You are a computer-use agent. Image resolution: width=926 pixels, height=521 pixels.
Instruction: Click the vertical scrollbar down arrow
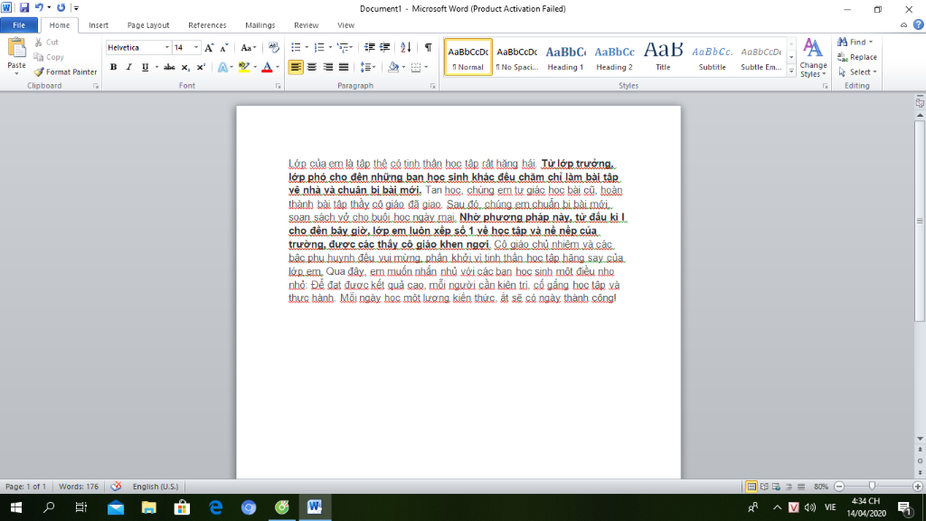coord(920,439)
